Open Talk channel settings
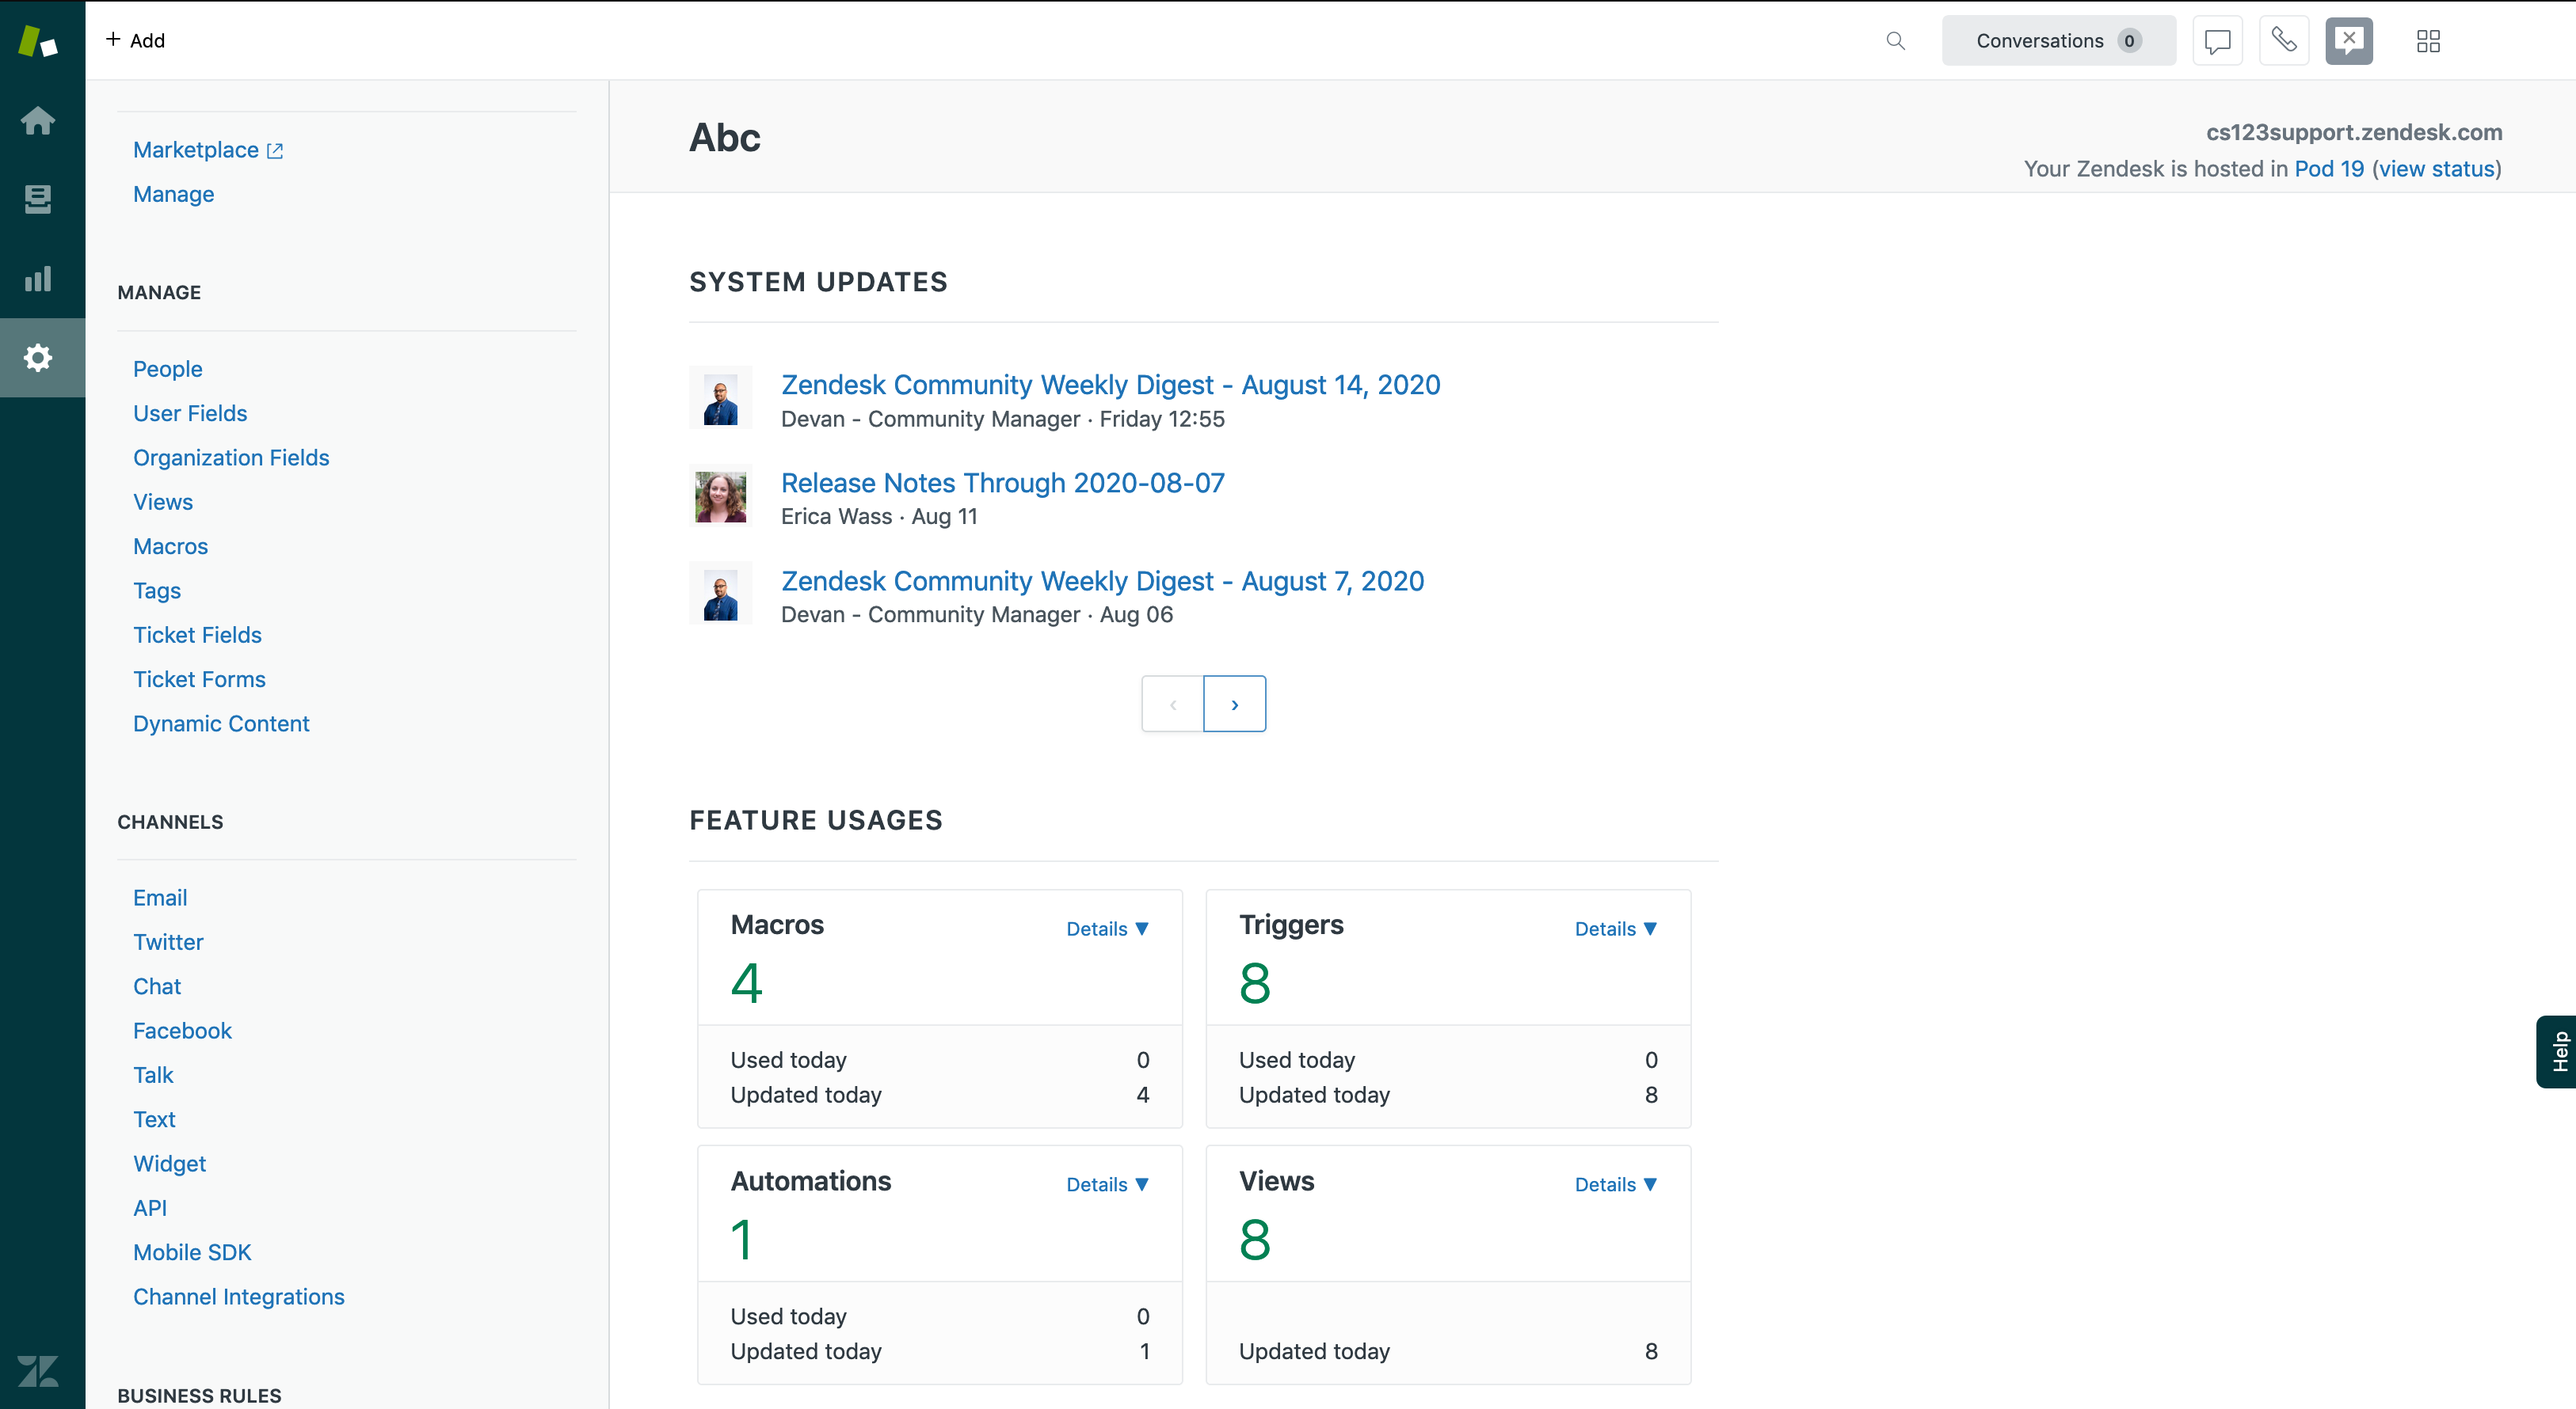2576x1409 pixels. click(x=153, y=1075)
